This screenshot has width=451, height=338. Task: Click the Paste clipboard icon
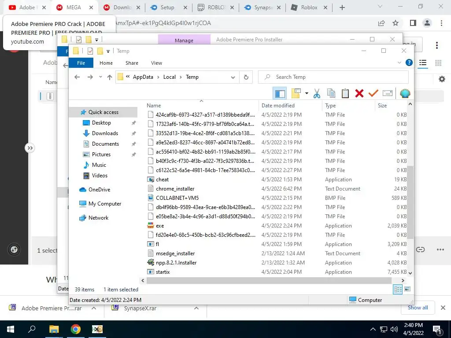[x=345, y=93]
